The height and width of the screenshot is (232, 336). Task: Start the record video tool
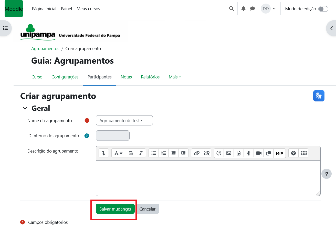pos(258,153)
